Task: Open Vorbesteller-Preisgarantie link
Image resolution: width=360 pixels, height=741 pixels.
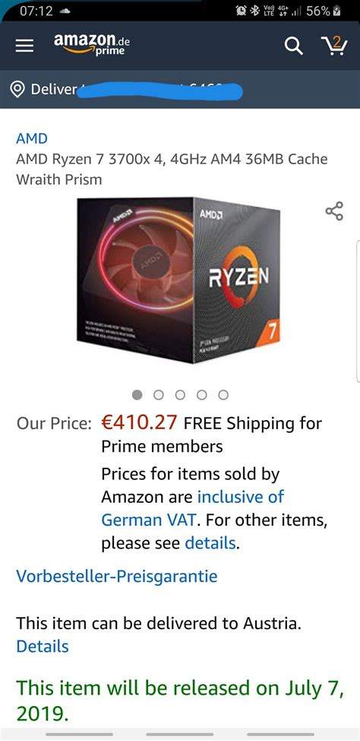Action: 117,576
